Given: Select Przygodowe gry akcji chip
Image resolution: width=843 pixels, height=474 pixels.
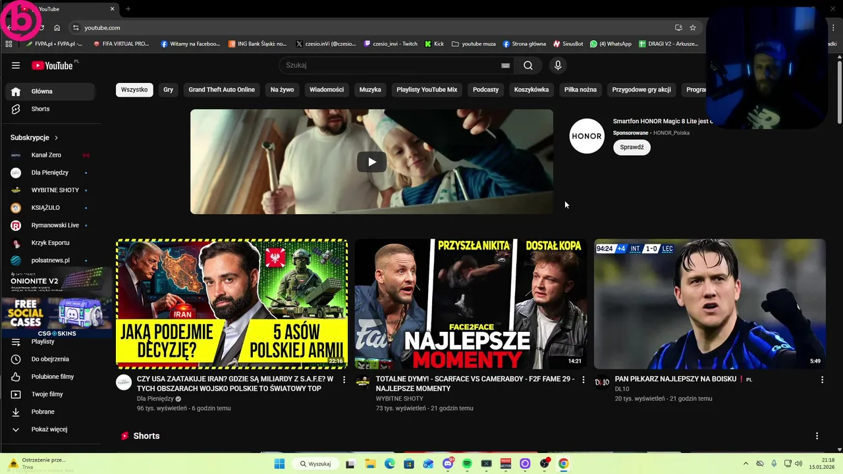Looking at the screenshot, I should click(641, 90).
